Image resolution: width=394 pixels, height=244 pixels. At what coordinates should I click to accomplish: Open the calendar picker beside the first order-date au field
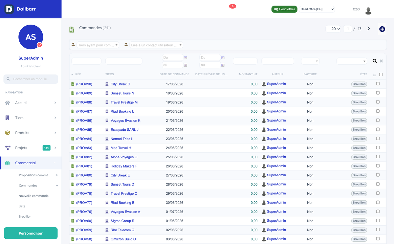[x=185, y=65]
